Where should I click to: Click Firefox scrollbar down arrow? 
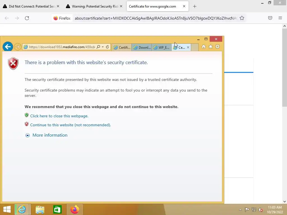click(x=285, y=202)
